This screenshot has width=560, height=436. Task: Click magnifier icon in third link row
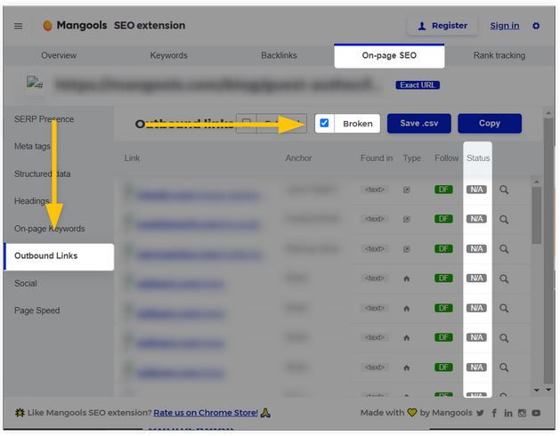tap(504, 249)
